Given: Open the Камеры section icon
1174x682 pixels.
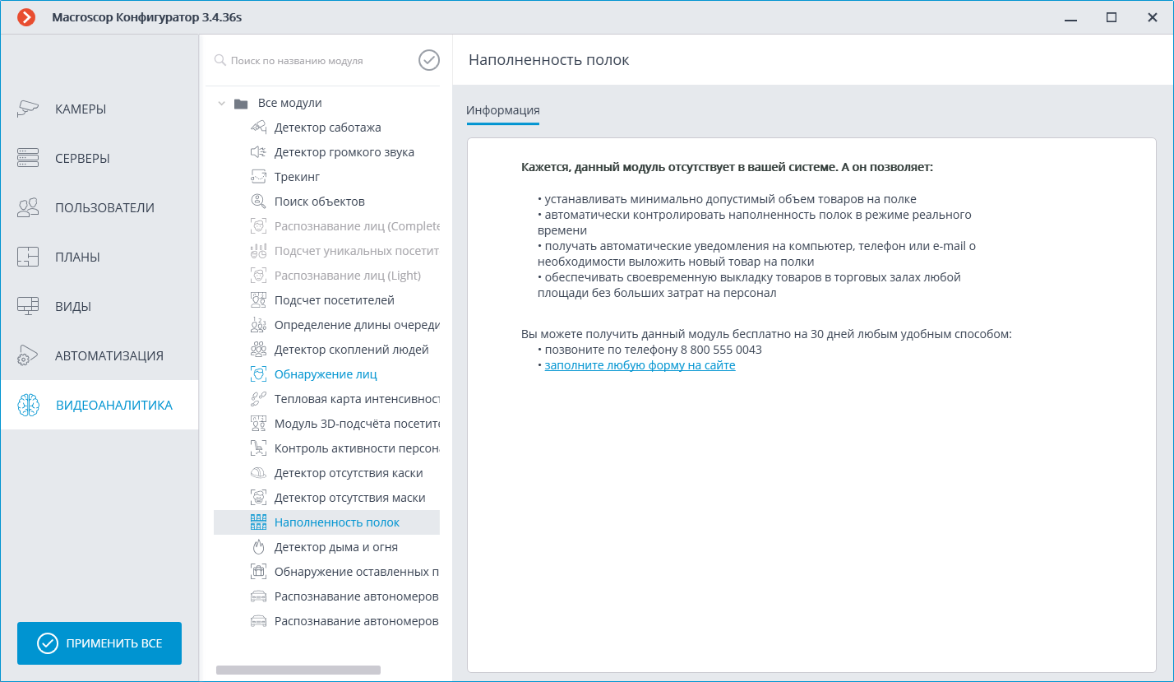Looking at the screenshot, I should tap(28, 109).
